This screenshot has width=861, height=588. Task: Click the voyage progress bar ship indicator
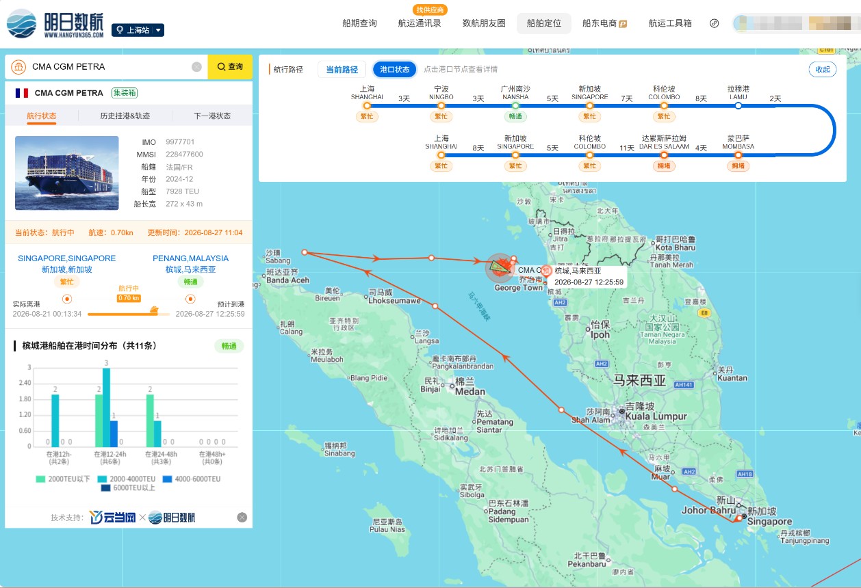(x=154, y=310)
